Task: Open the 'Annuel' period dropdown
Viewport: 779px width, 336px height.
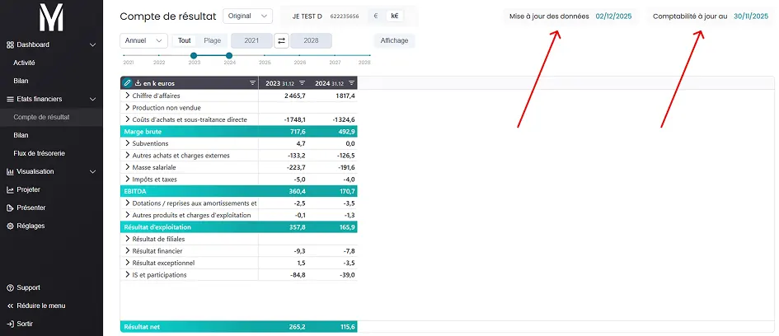Action: click(x=143, y=40)
